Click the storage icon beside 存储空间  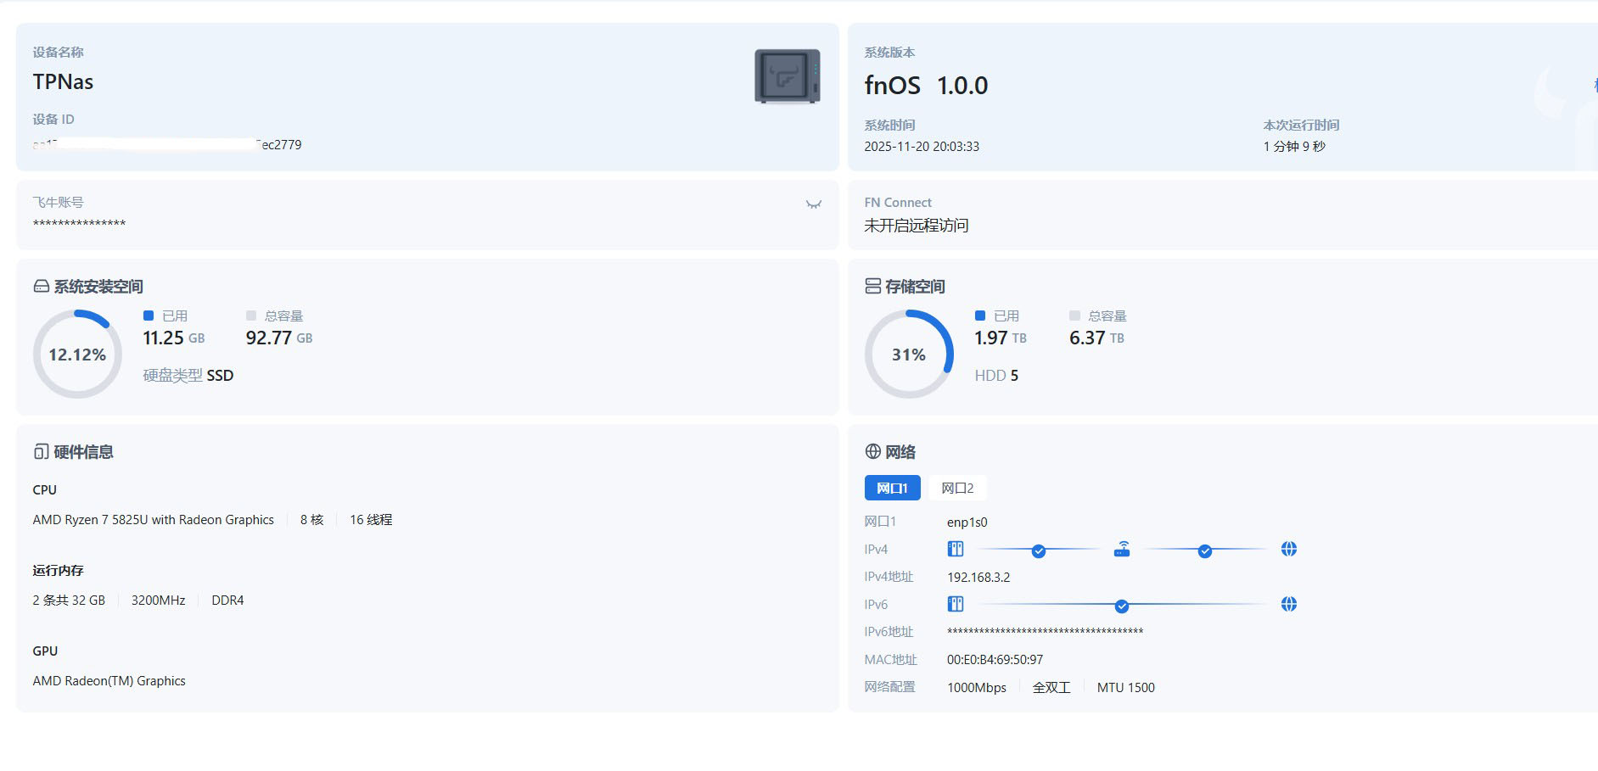pos(872,286)
